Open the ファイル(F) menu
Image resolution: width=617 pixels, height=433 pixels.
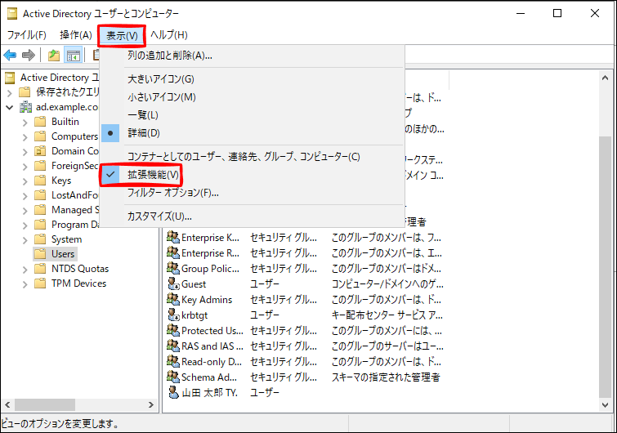(x=26, y=35)
